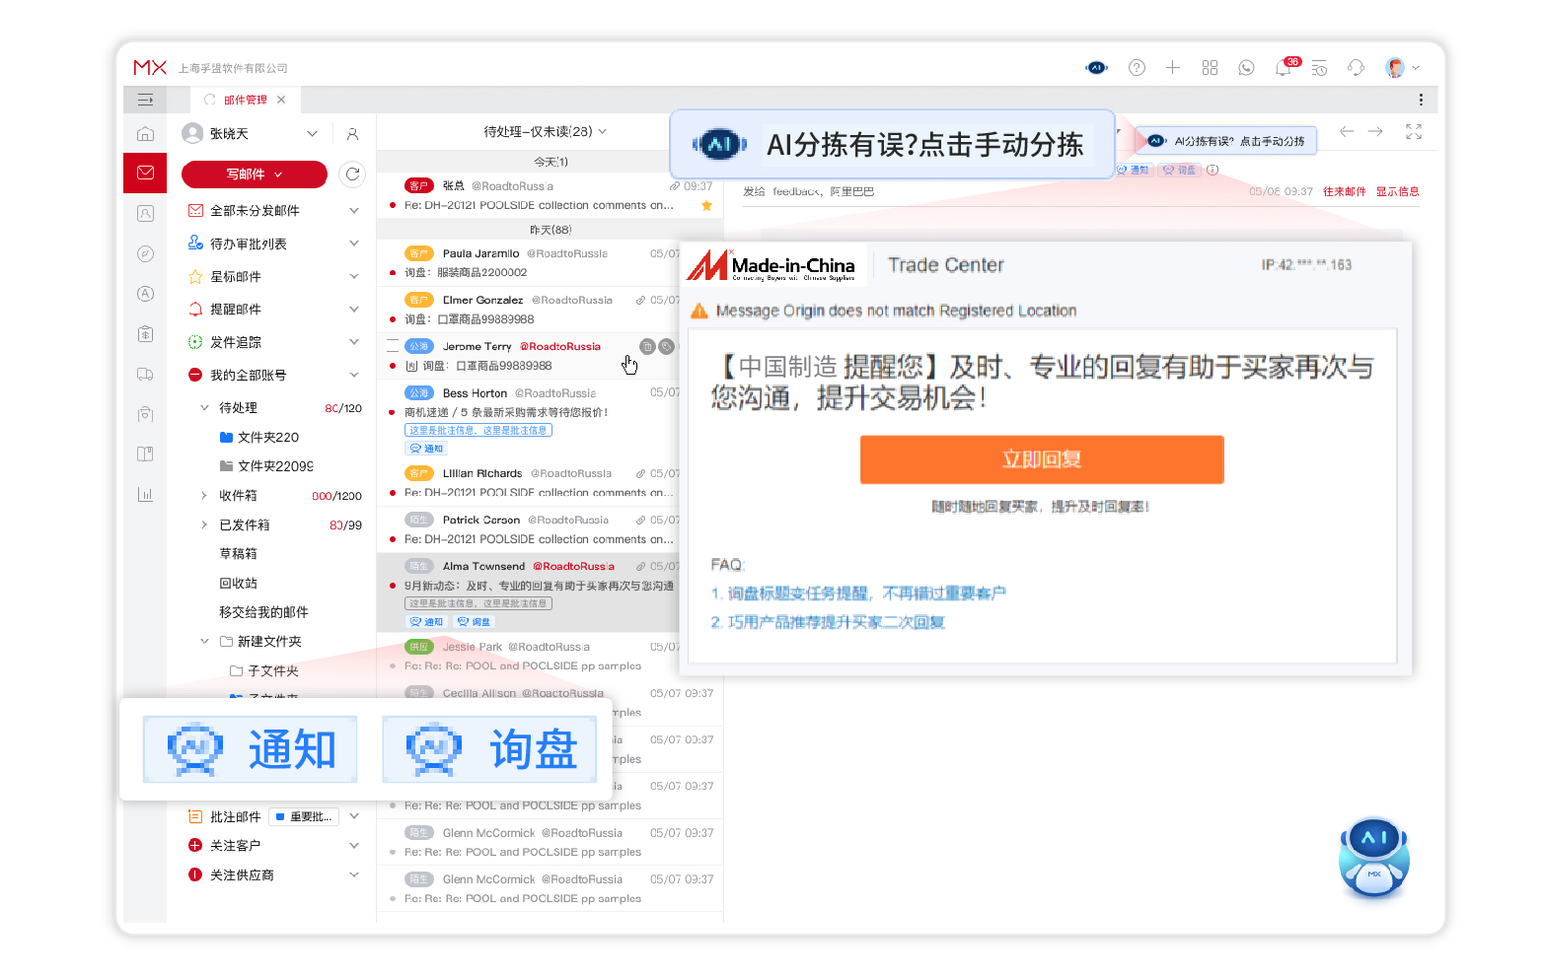Star the email from 张总

706,205
